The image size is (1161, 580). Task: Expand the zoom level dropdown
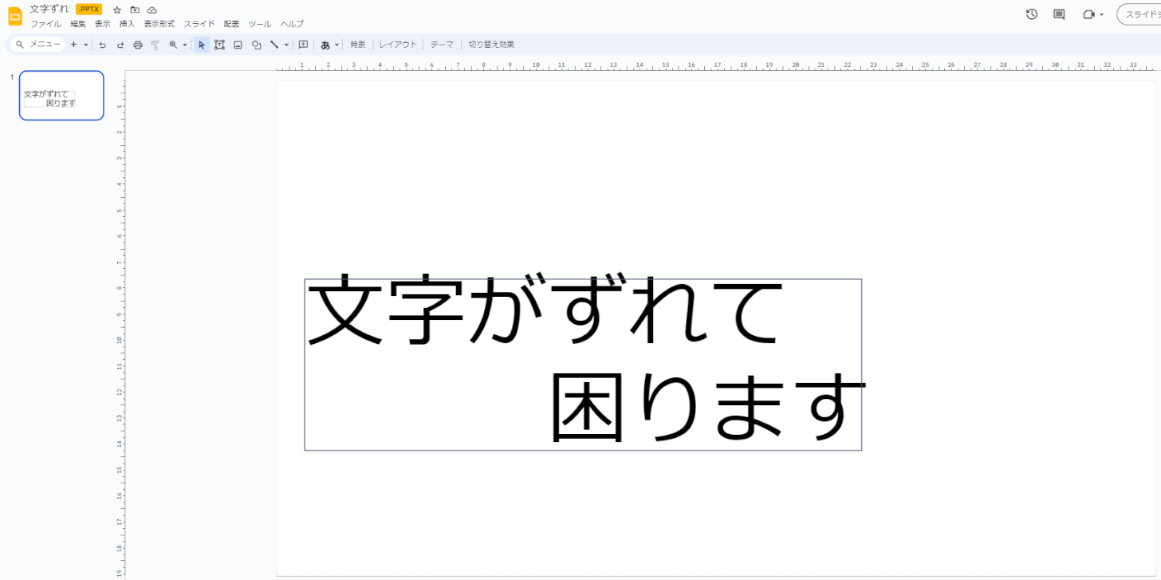point(184,45)
